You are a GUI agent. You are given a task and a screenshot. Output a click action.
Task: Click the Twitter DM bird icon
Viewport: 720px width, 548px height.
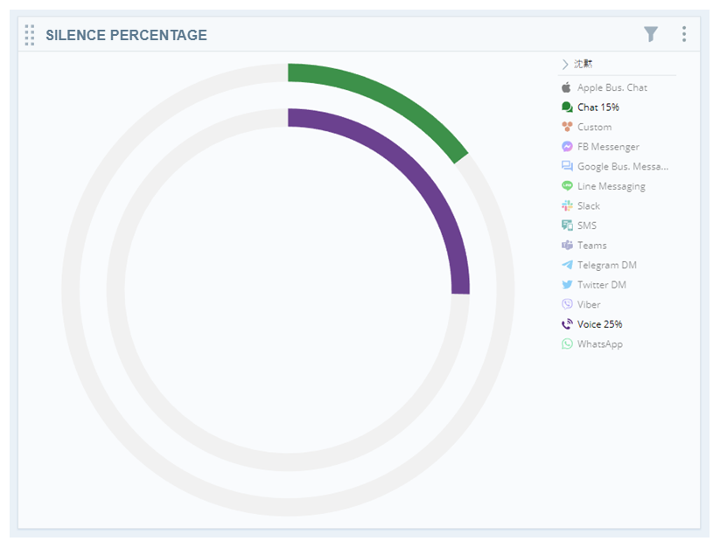[567, 285]
